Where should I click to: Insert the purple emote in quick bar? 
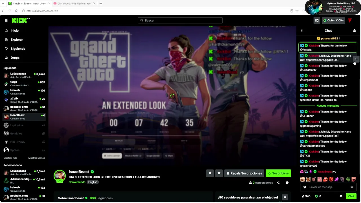(x=336, y=179)
